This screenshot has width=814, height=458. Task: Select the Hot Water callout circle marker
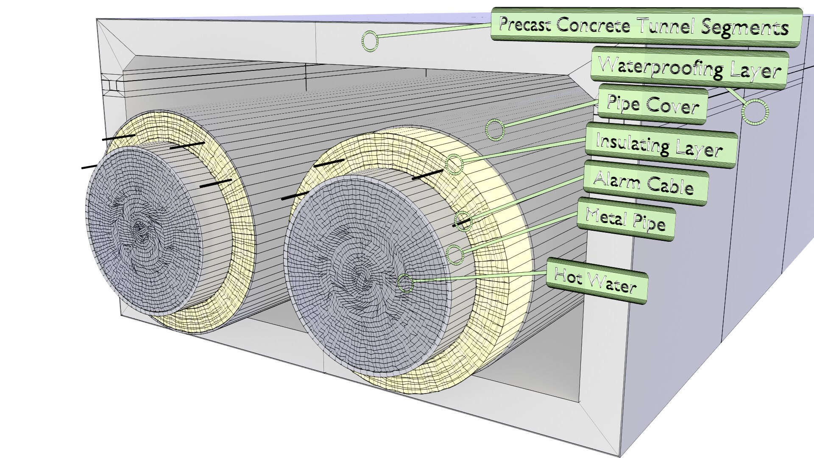click(x=405, y=283)
